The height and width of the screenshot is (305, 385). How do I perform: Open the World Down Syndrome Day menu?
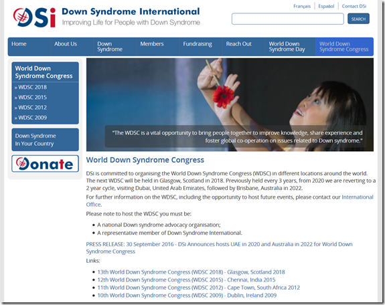(291, 47)
